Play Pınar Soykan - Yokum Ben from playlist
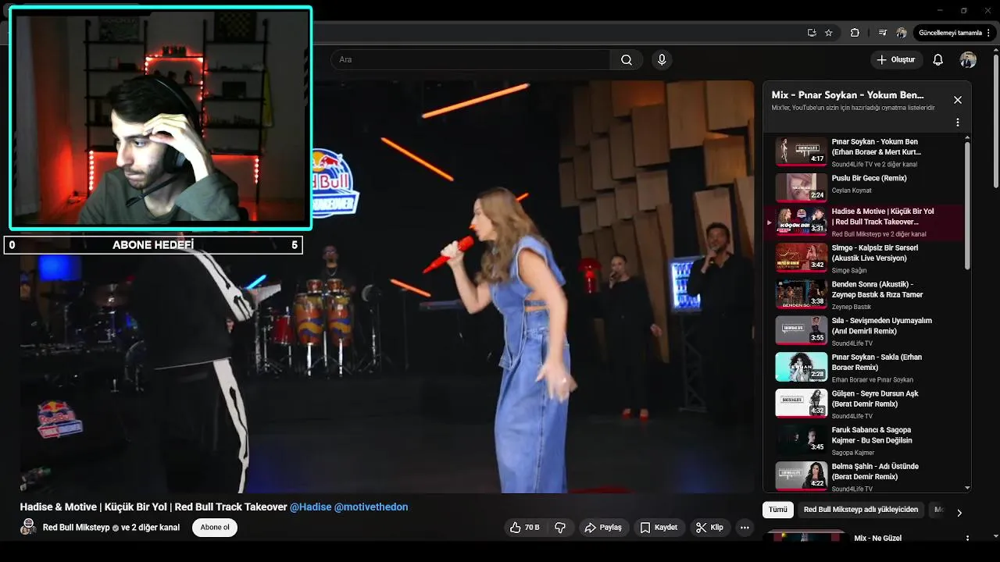This screenshot has width=1000, height=562. tap(801, 151)
